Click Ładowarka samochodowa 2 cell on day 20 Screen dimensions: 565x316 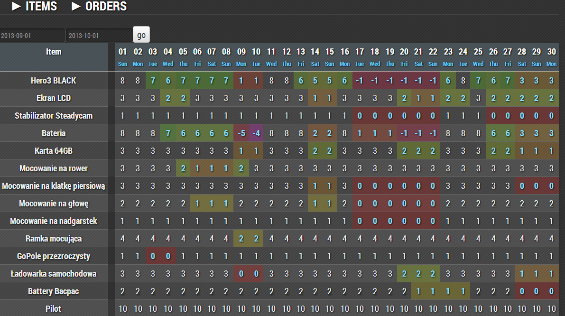(x=404, y=274)
